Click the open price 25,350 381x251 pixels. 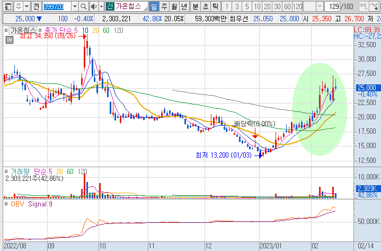click(x=322, y=19)
